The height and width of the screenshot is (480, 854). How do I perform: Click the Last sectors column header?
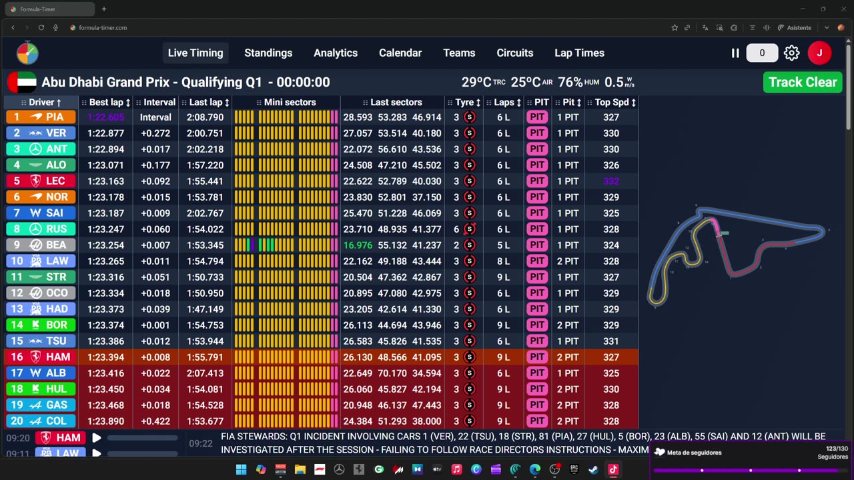pos(392,103)
